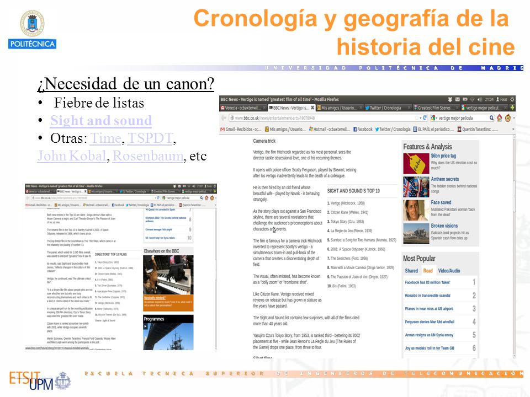Open the 'Face saved' article link
530x397 pixels.
[441, 202]
